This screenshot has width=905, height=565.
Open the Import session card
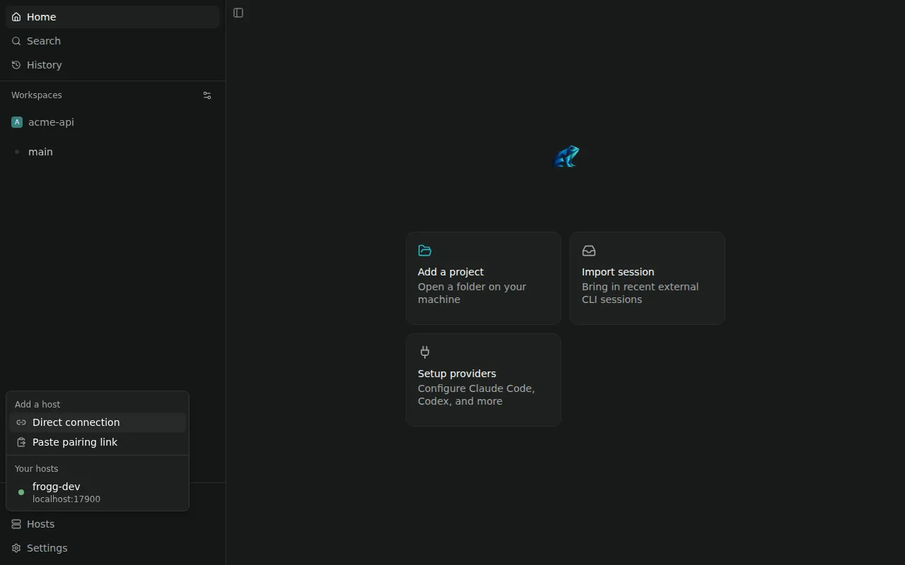coord(648,278)
